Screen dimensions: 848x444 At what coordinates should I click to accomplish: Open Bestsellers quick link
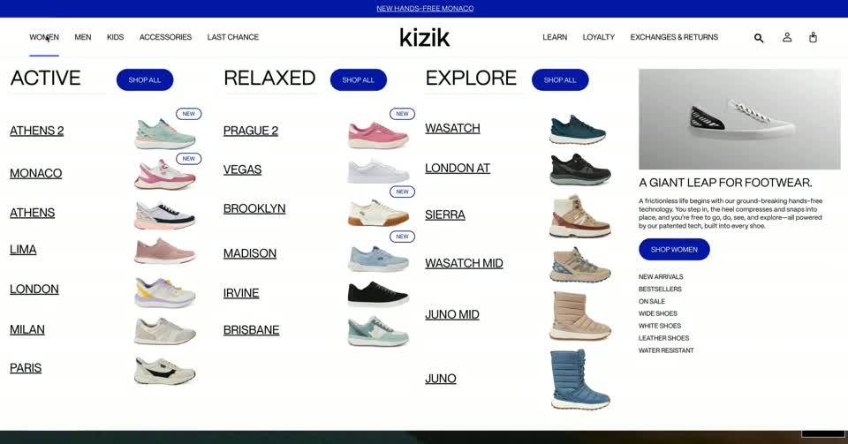point(660,289)
